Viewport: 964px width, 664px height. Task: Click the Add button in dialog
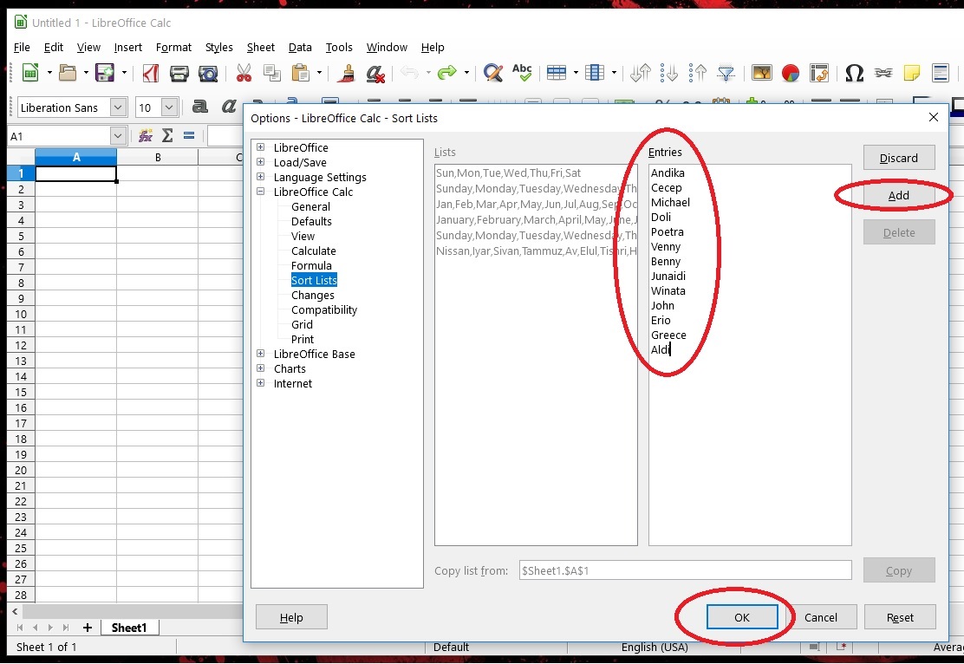click(899, 196)
